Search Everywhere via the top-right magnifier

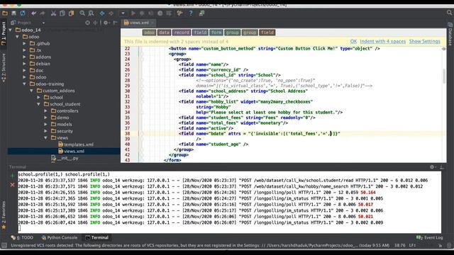(449, 13)
